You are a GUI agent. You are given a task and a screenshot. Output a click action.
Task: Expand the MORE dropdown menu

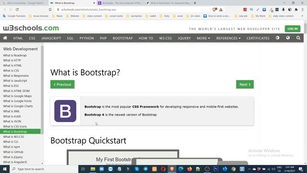point(203,38)
